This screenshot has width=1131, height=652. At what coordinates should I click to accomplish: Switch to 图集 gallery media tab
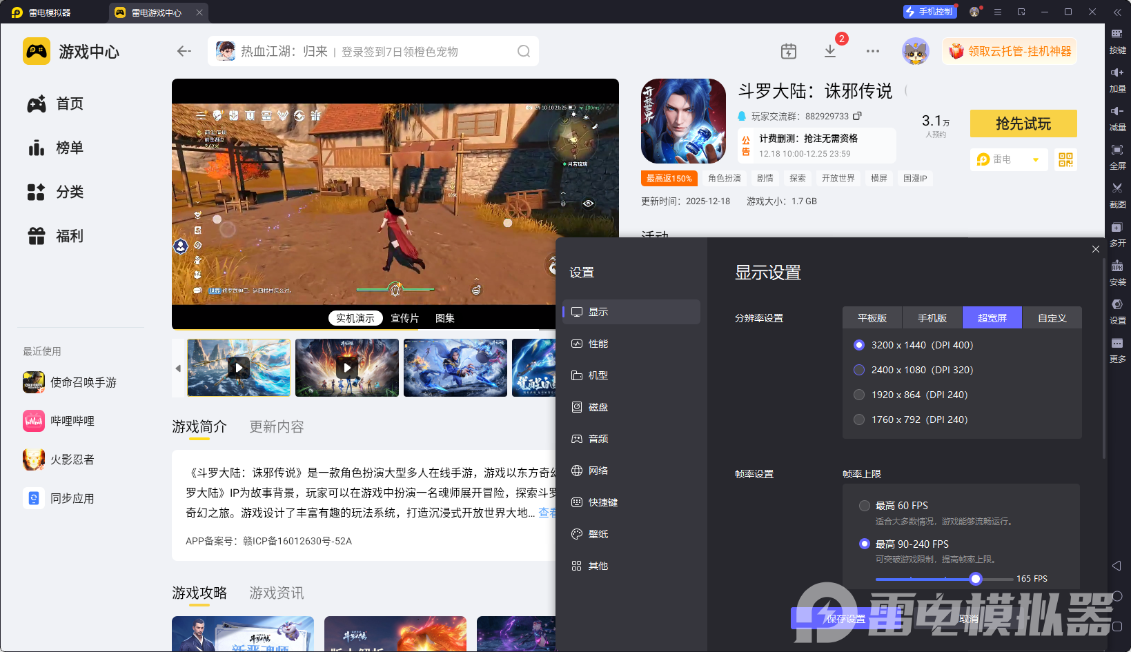[445, 318]
